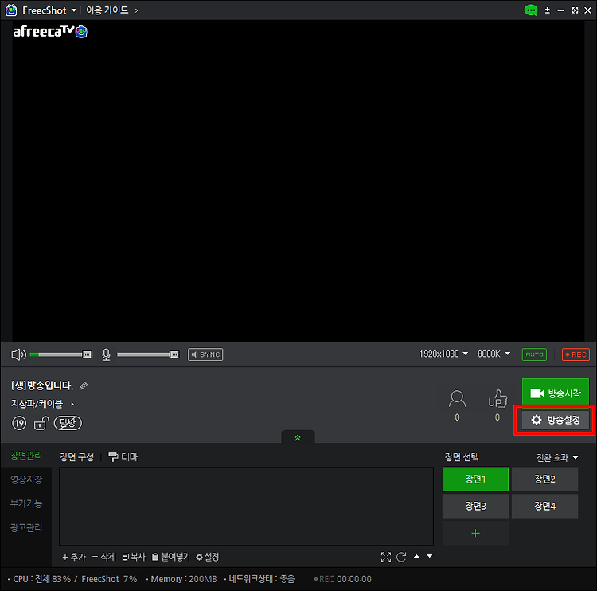Click the FreecShot logo icon in title bar
Viewport: 597px width, 591px height.
tap(11, 10)
